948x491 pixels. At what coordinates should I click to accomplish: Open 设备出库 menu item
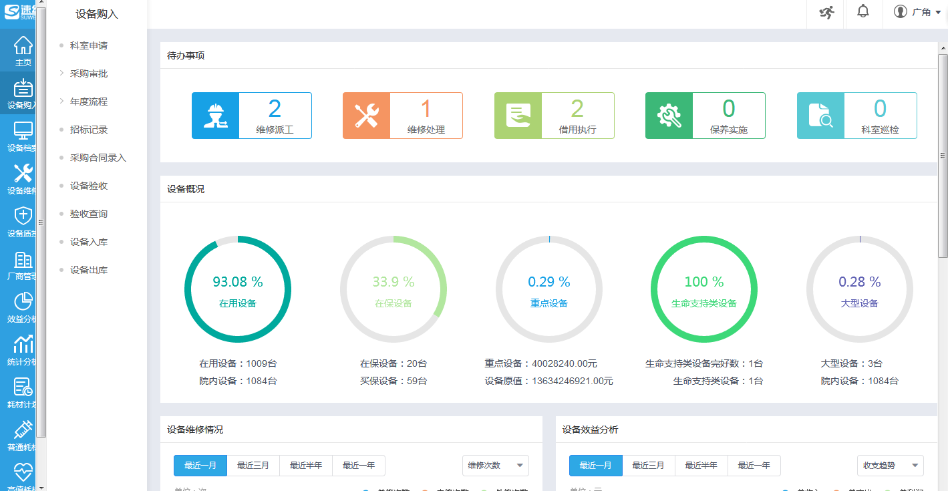(89, 270)
